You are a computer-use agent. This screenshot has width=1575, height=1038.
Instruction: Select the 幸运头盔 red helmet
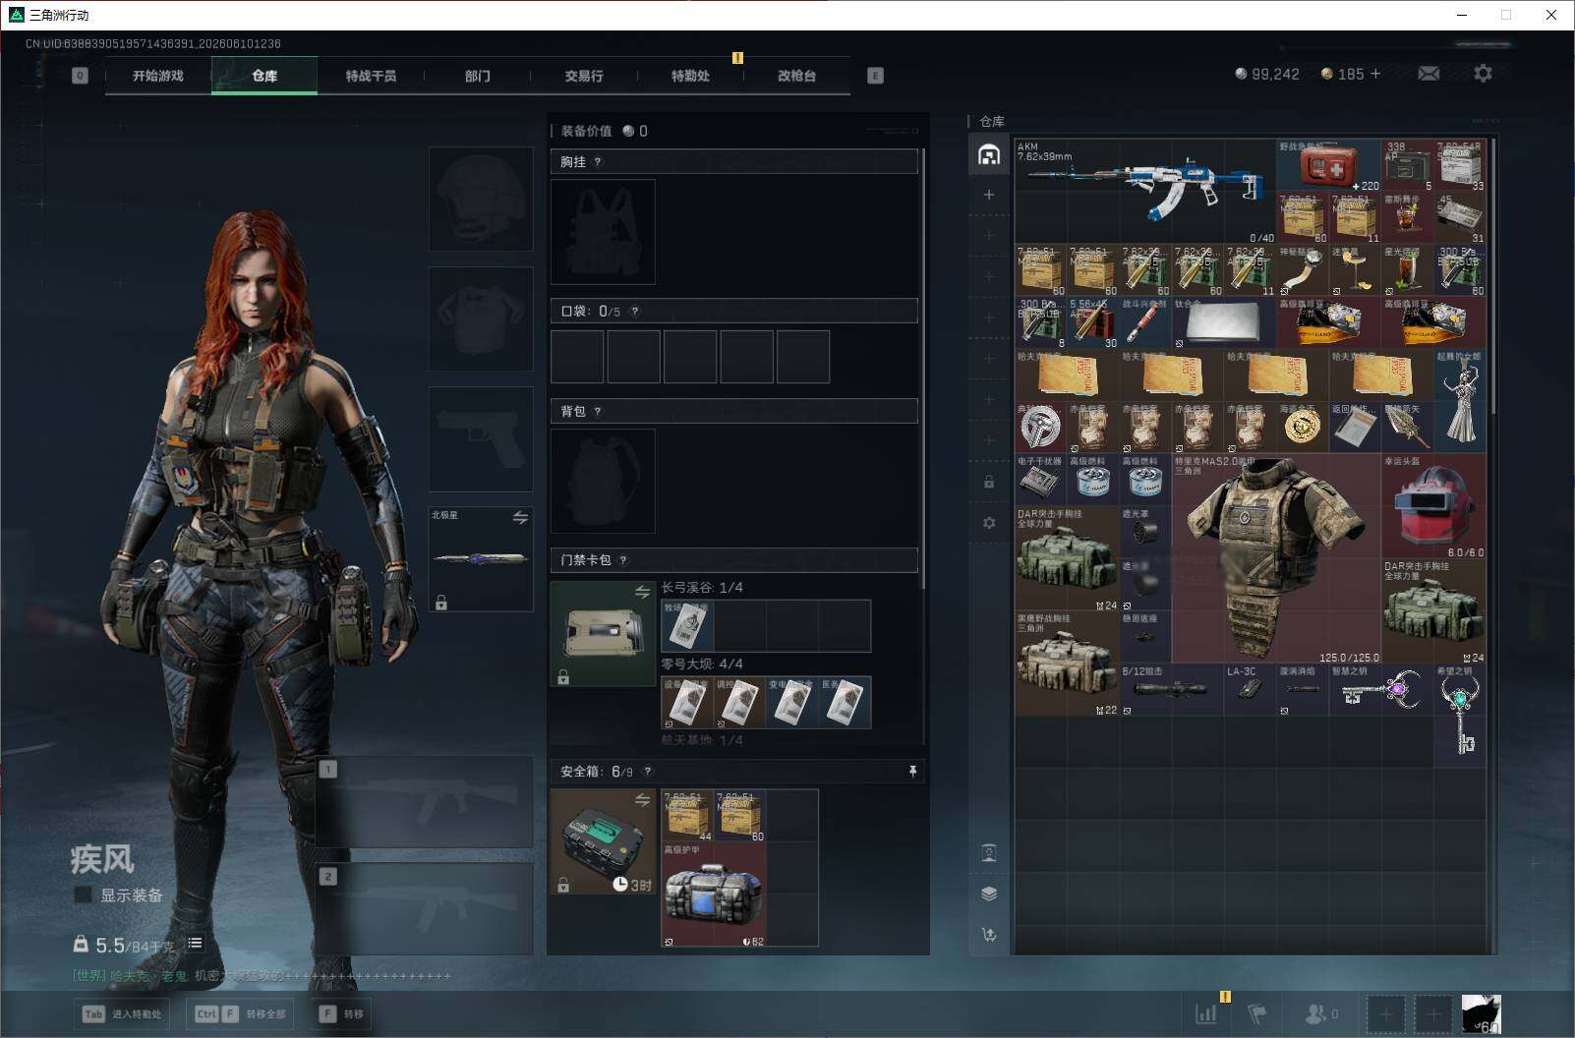(x=1433, y=506)
